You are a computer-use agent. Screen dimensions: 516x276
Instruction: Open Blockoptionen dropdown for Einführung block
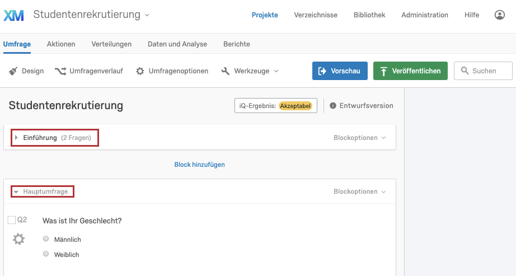click(359, 138)
